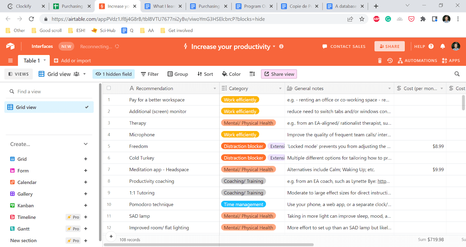Open the Sci-Hub bookmark
Viewport: 466px width, 247px height.
click(103, 30)
